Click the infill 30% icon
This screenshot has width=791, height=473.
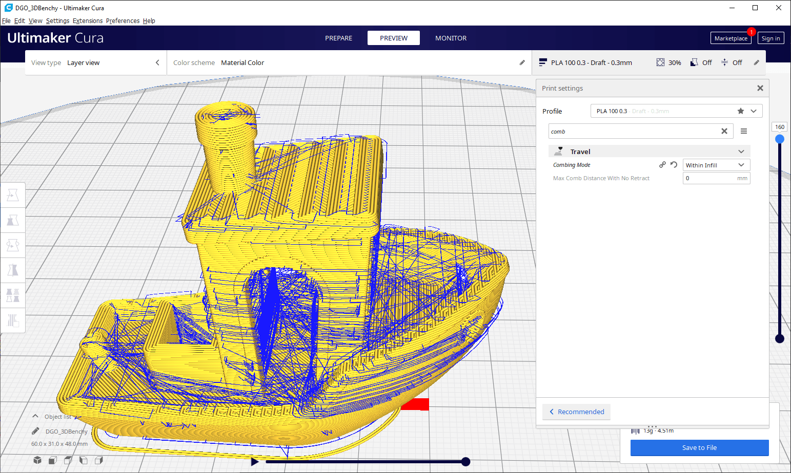click(660, 62)
